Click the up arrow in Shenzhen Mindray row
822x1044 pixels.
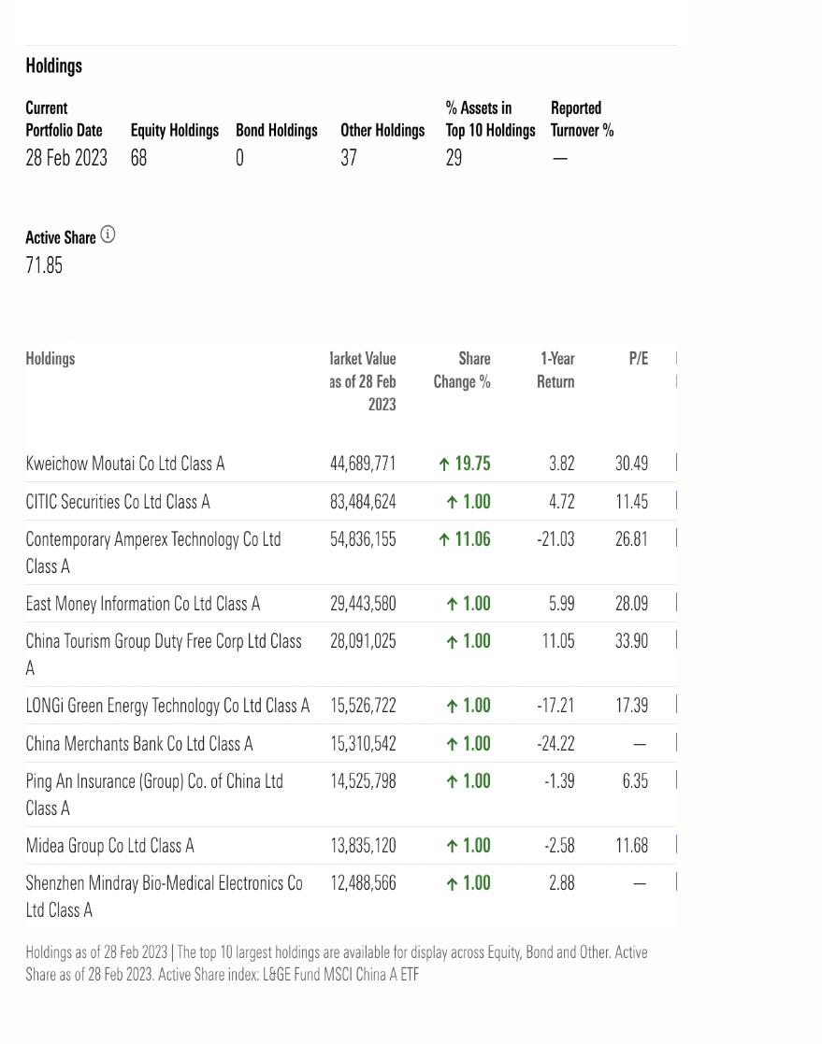453,883
